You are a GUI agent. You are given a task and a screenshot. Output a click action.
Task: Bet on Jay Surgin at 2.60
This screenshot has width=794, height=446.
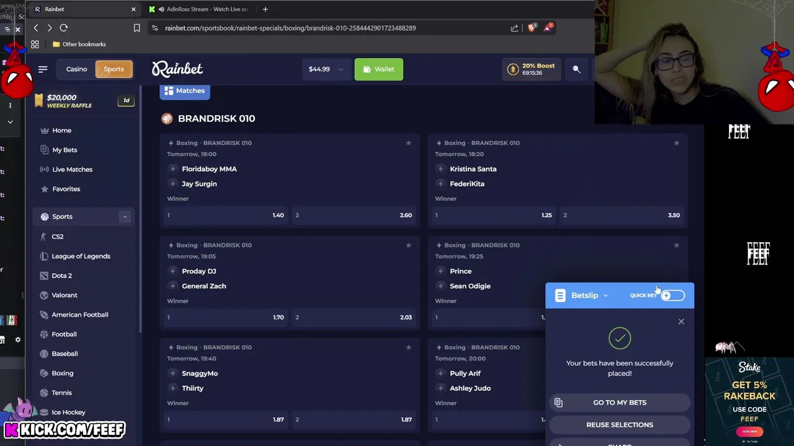(x=354, y=216)
